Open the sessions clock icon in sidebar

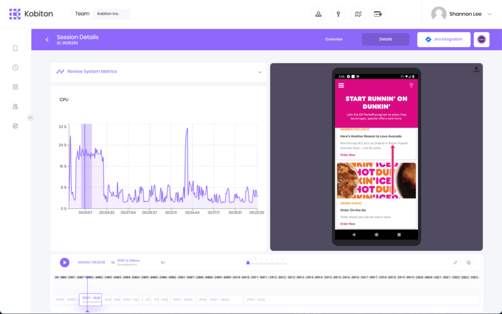pyautogui.click(x=15, y=67)
